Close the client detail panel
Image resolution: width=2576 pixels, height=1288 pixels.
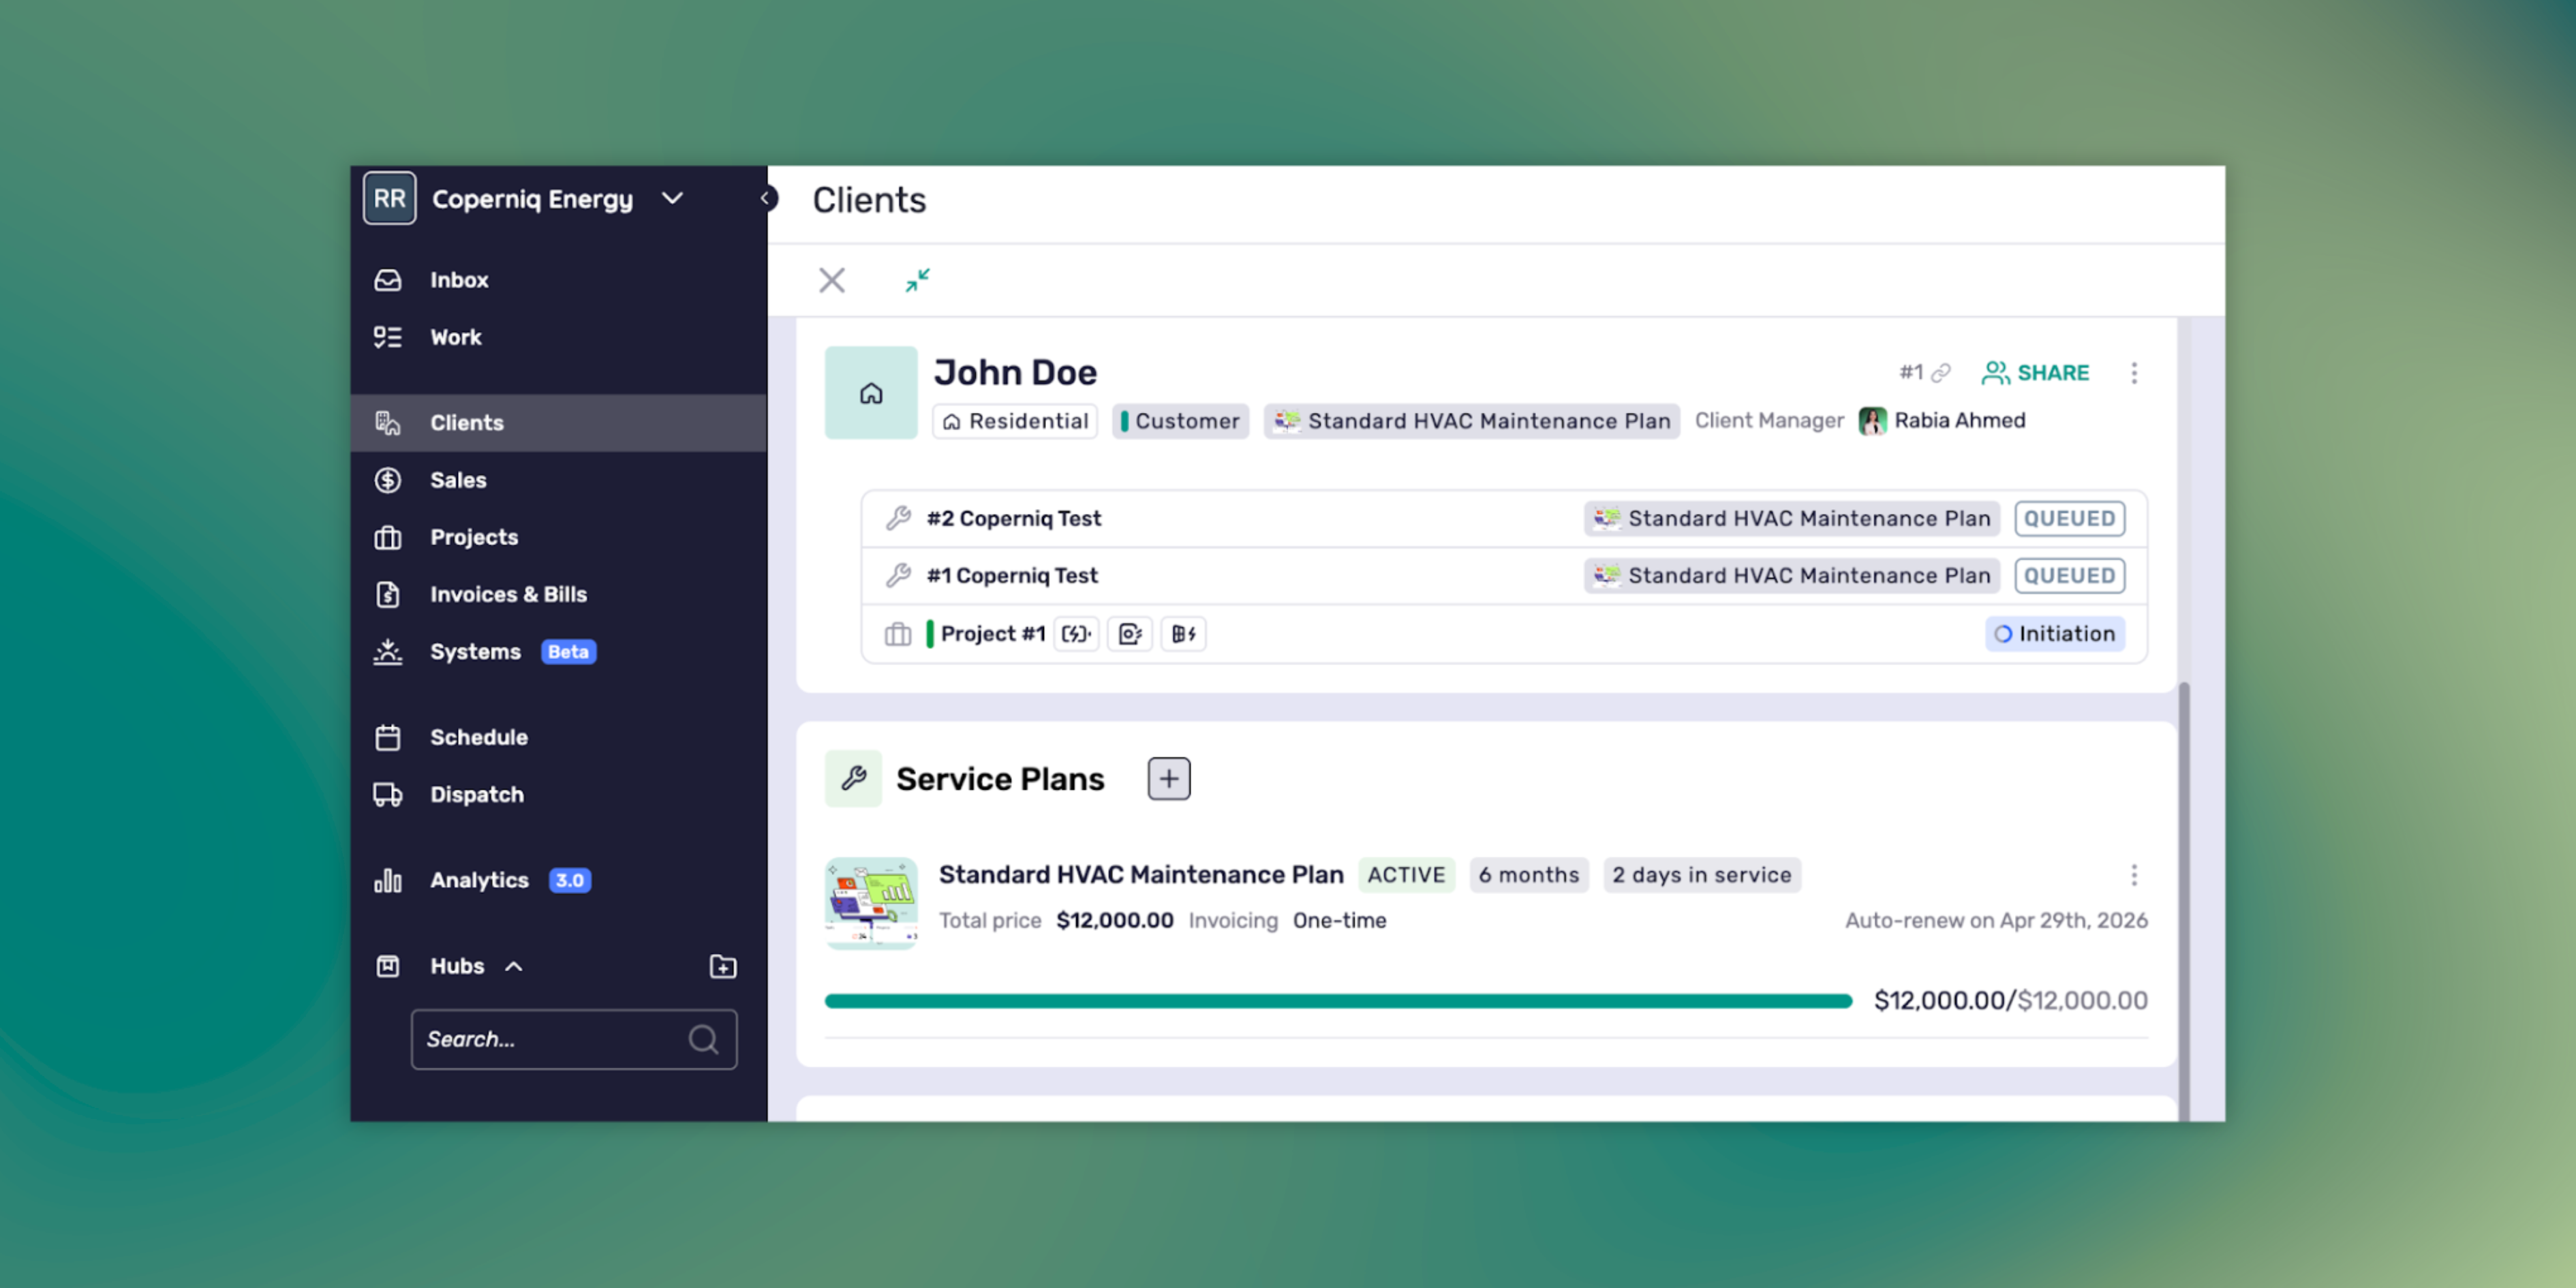(831, 280)
